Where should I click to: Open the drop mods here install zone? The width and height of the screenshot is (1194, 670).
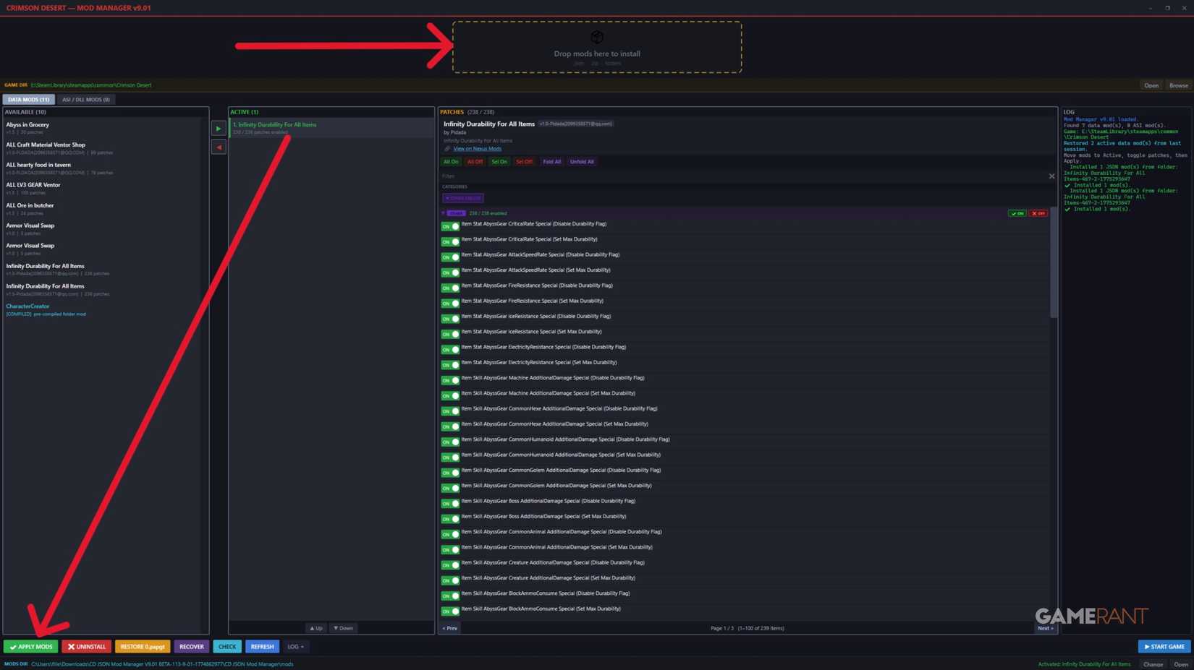[597, 47]
